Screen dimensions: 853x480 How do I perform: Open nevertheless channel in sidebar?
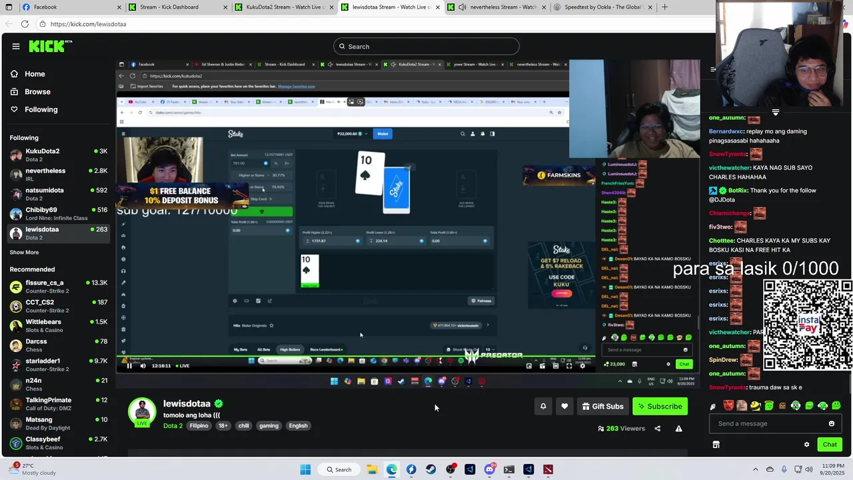[x=59, y=175]
